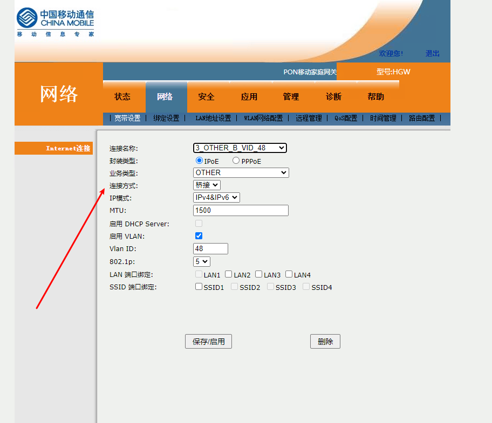Open the 安全 security tab

(207, 97)
